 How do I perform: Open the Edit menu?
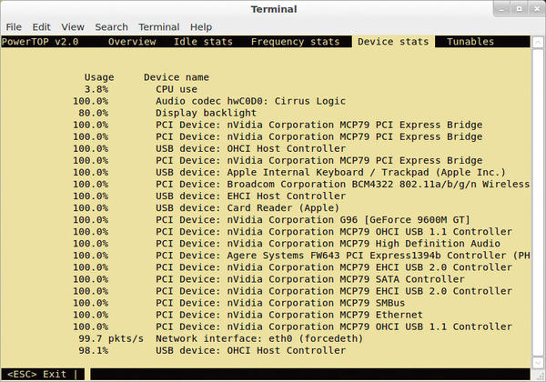[x=42, y=27]
